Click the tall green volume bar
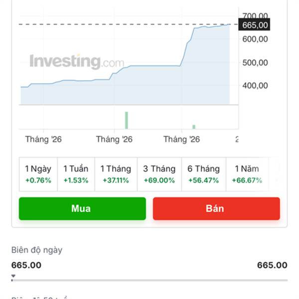Viewport: 299px width, 299px height. click(x=127, y=120)
